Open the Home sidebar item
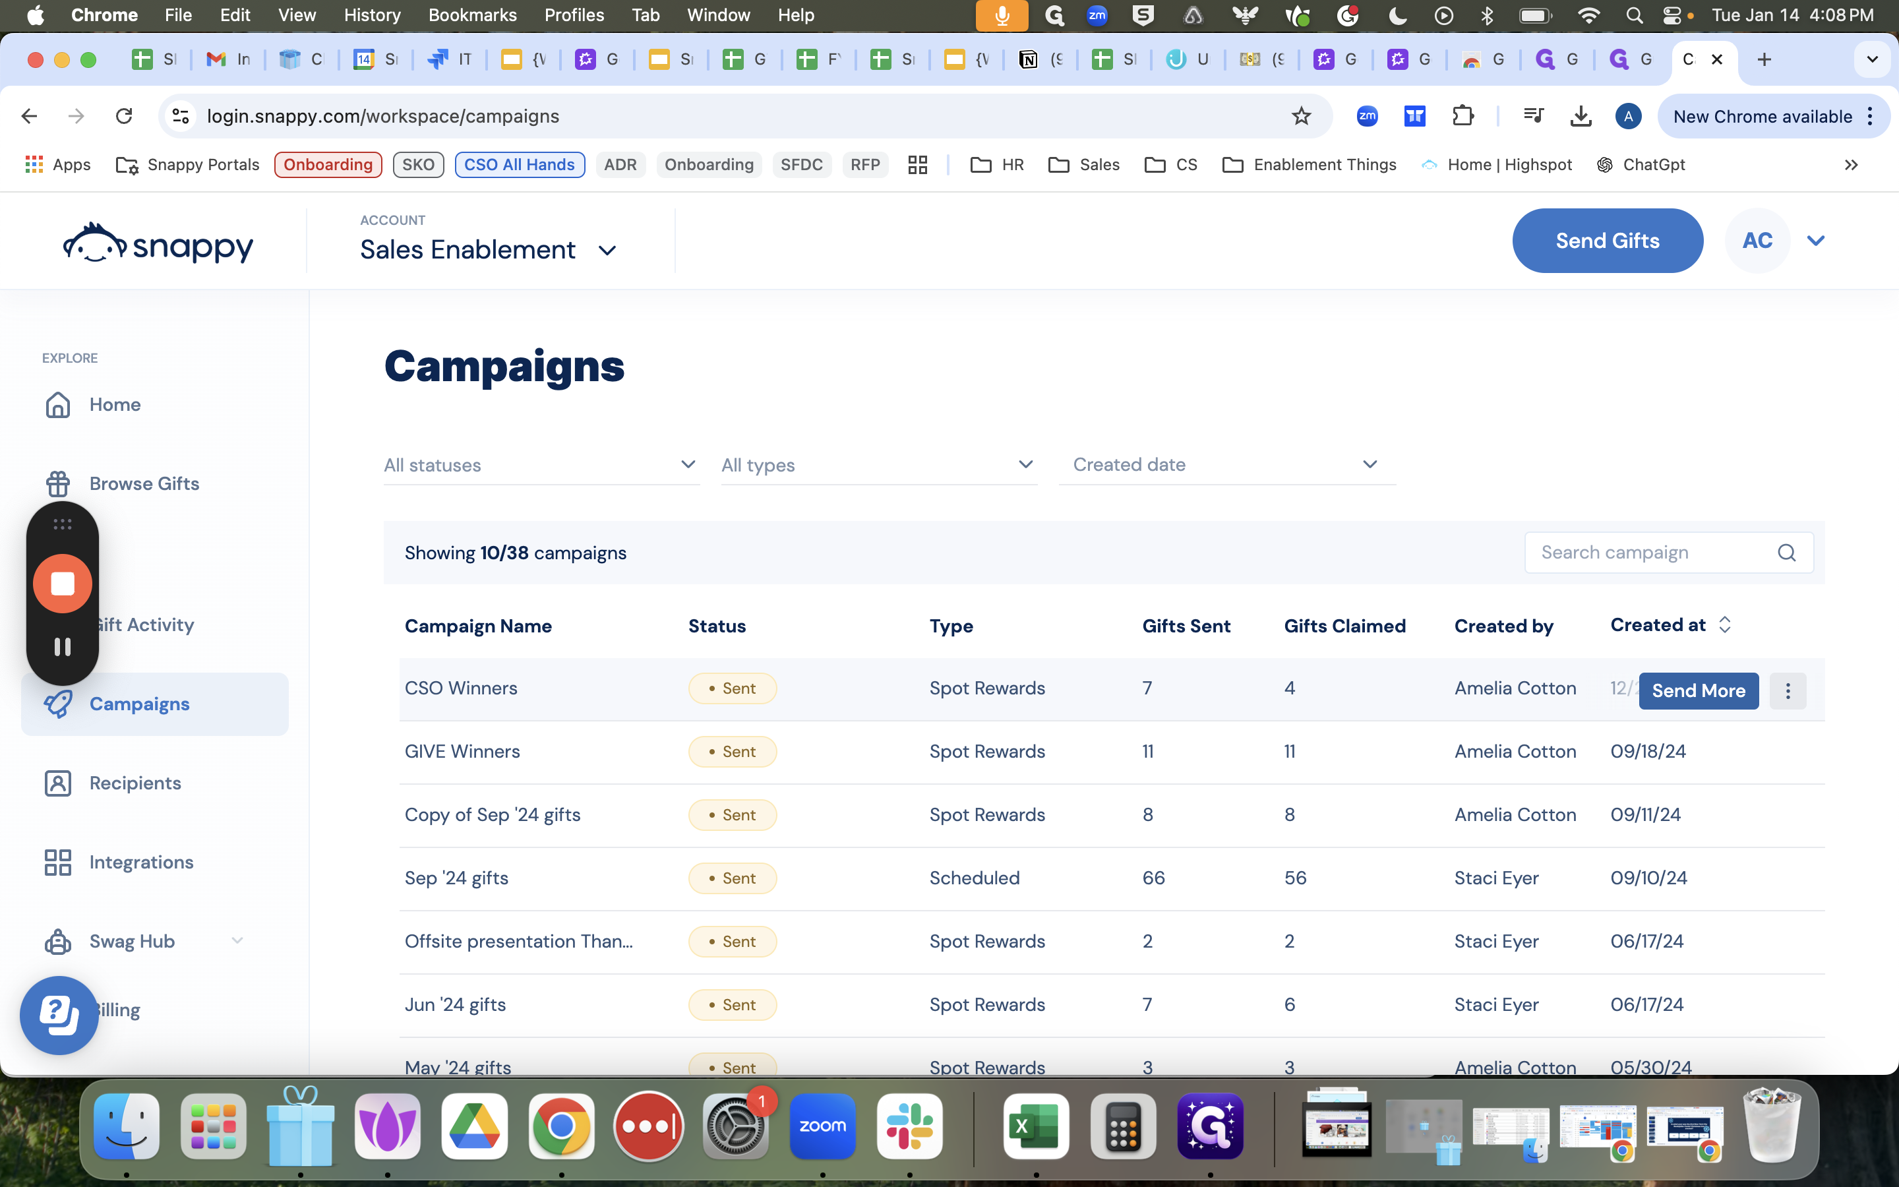The height and width of the screenshot is (1187, 1899). coord(92,404)
